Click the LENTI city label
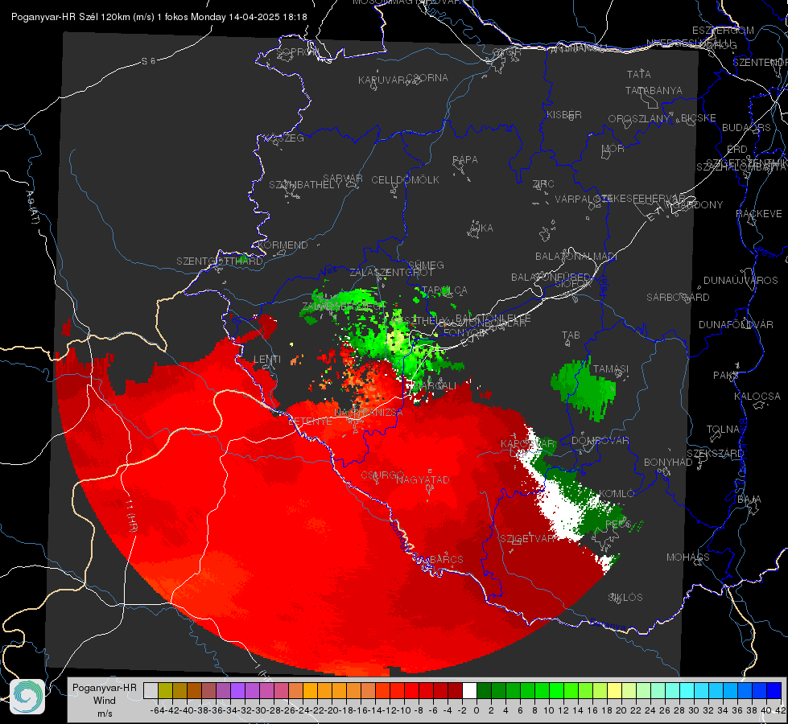The height and width of the screenshot is (724, 788). tap(267, 360)
